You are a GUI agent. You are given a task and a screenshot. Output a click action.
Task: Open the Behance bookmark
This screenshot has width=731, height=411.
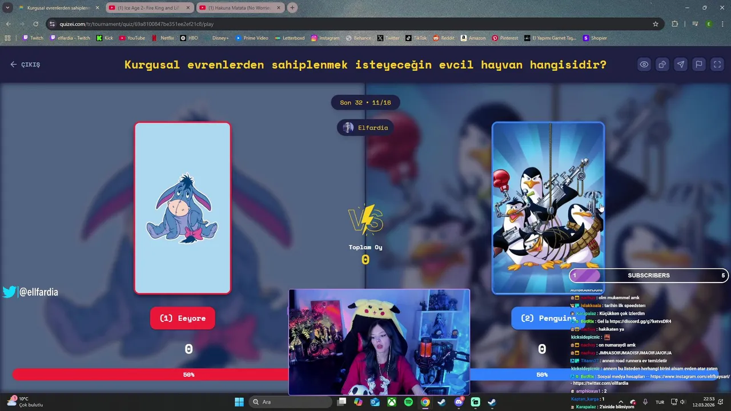[x=359, y=38]
